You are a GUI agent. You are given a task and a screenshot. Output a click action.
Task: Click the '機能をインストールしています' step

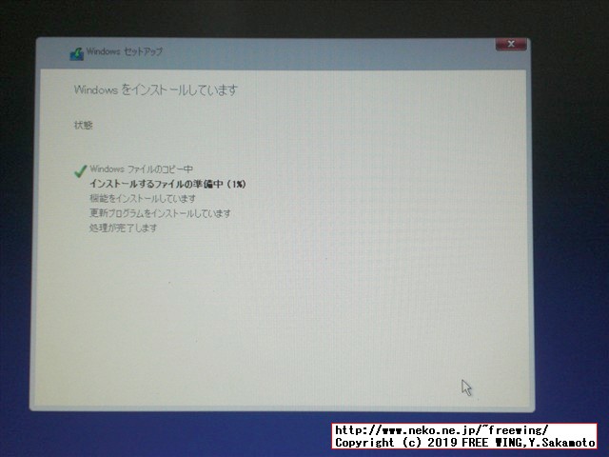click(143, 199)
